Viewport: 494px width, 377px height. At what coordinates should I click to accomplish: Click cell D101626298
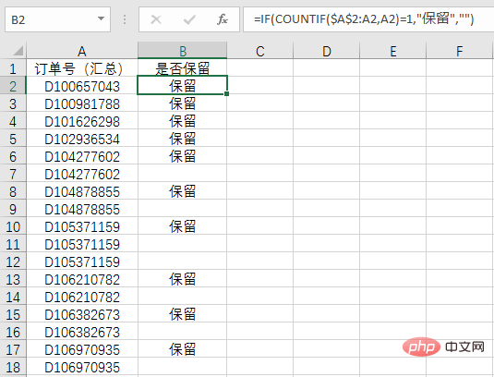(x=82, y=121)
